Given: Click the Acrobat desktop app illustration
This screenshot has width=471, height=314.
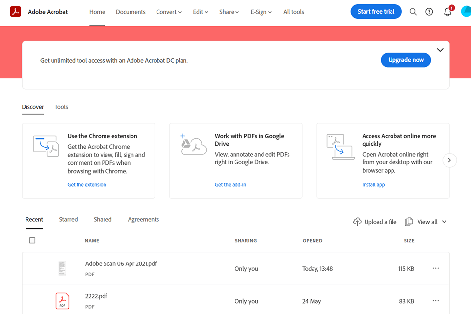Looking at the screenshot, I should 340,147.
